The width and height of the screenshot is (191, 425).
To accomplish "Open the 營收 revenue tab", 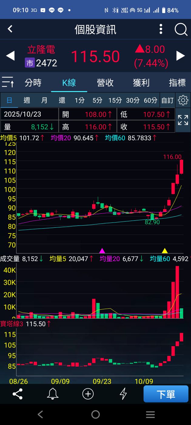I will point(105,83).
